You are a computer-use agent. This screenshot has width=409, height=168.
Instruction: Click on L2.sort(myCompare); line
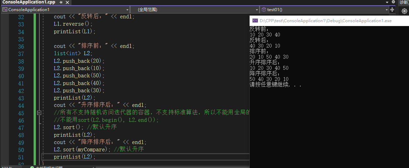(99, 150)
